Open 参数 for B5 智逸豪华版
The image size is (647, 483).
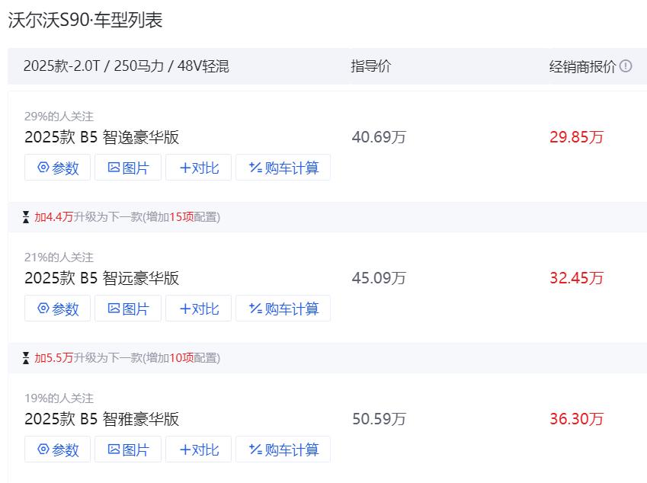57,168
